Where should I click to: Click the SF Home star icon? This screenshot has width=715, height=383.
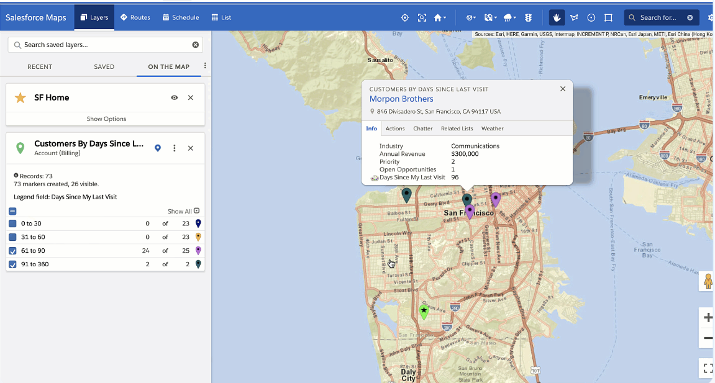click(x=20, y=97)
